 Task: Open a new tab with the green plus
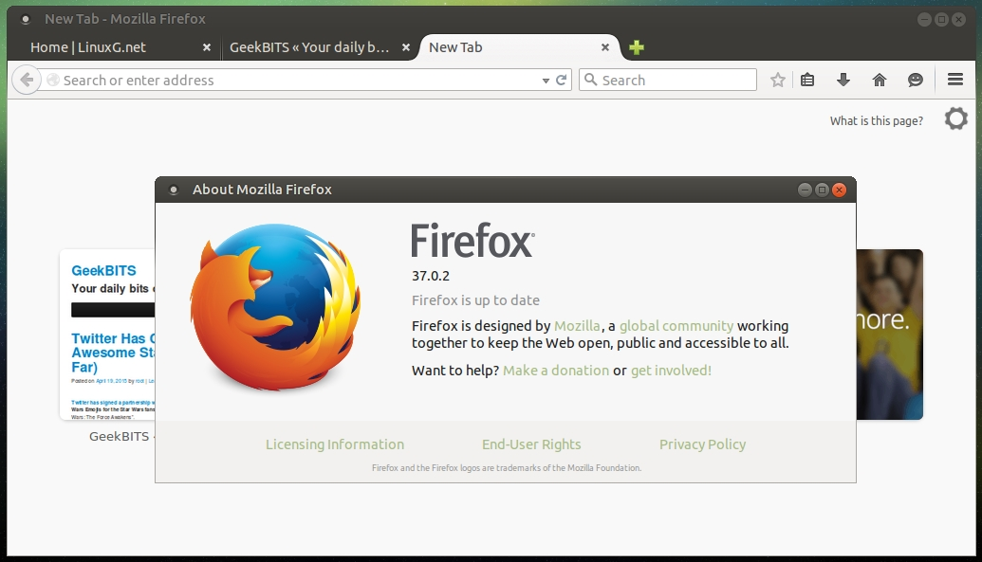(x=636, y=46)
